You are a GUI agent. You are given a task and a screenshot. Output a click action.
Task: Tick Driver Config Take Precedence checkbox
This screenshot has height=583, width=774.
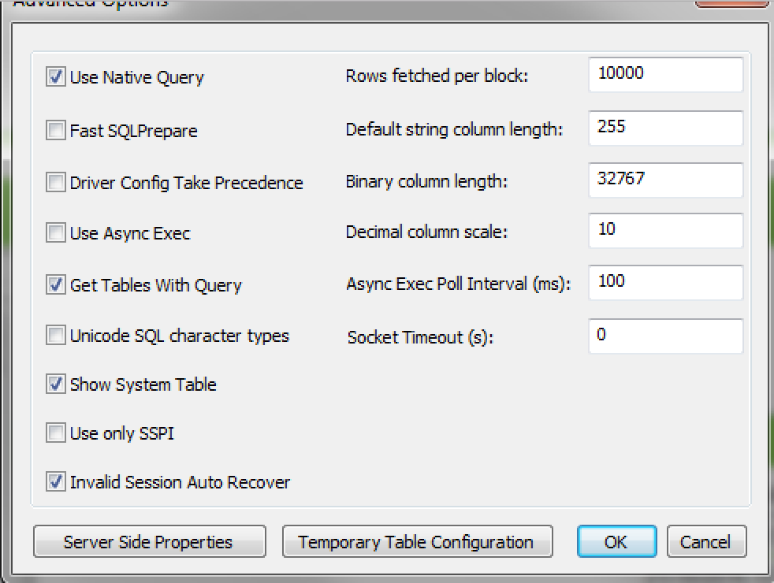coord(55,183)
